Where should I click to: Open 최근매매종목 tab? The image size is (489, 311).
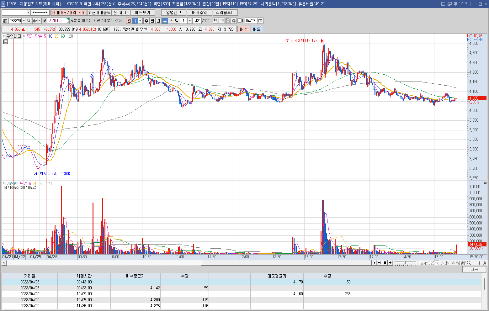point(99,13)
